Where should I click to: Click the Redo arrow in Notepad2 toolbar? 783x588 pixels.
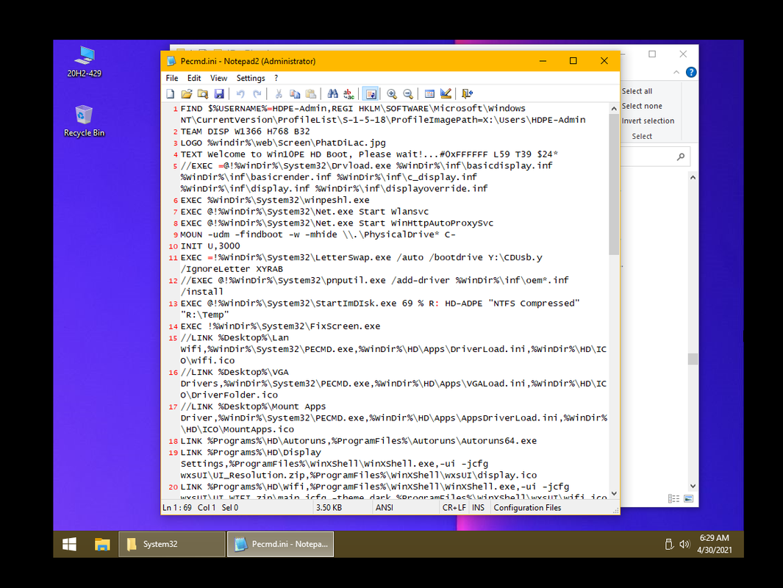tap(257, 94)
